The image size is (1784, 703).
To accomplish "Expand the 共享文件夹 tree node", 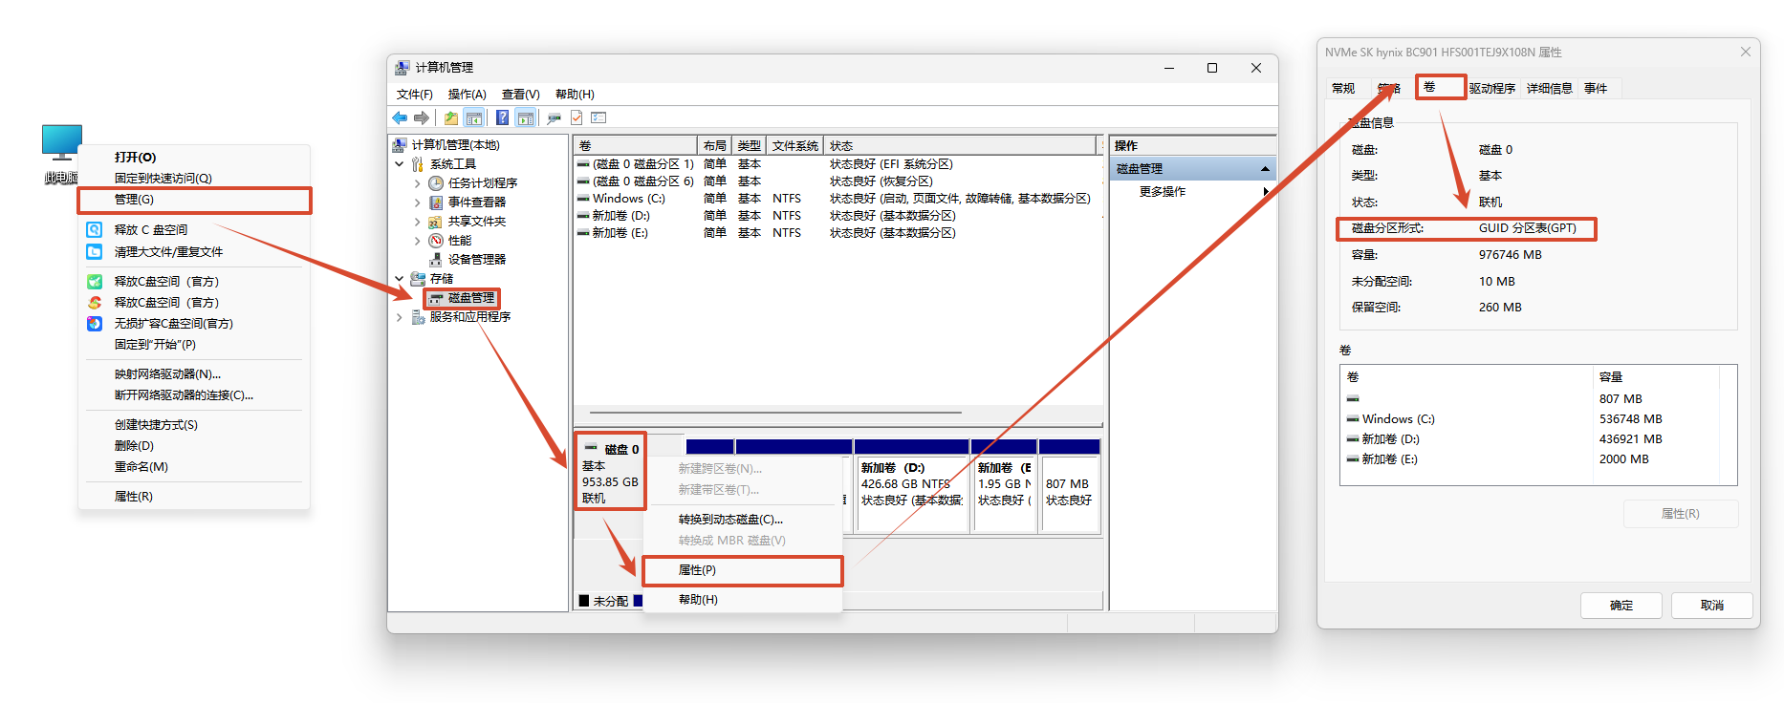I will pos(418,222).
